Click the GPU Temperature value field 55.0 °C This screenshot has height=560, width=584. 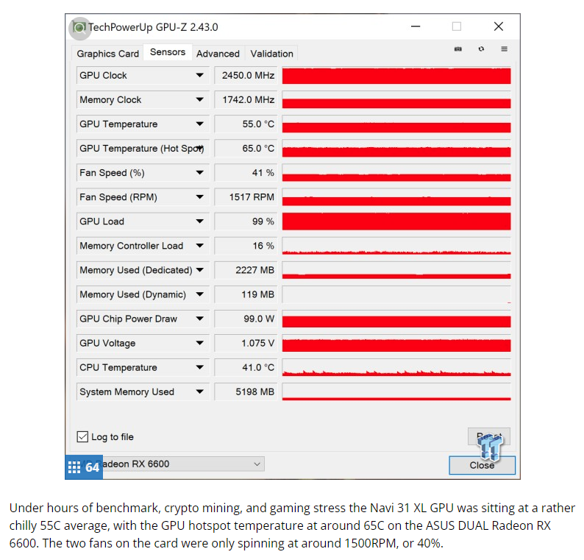pyautogui.click(x=246, y=124)
